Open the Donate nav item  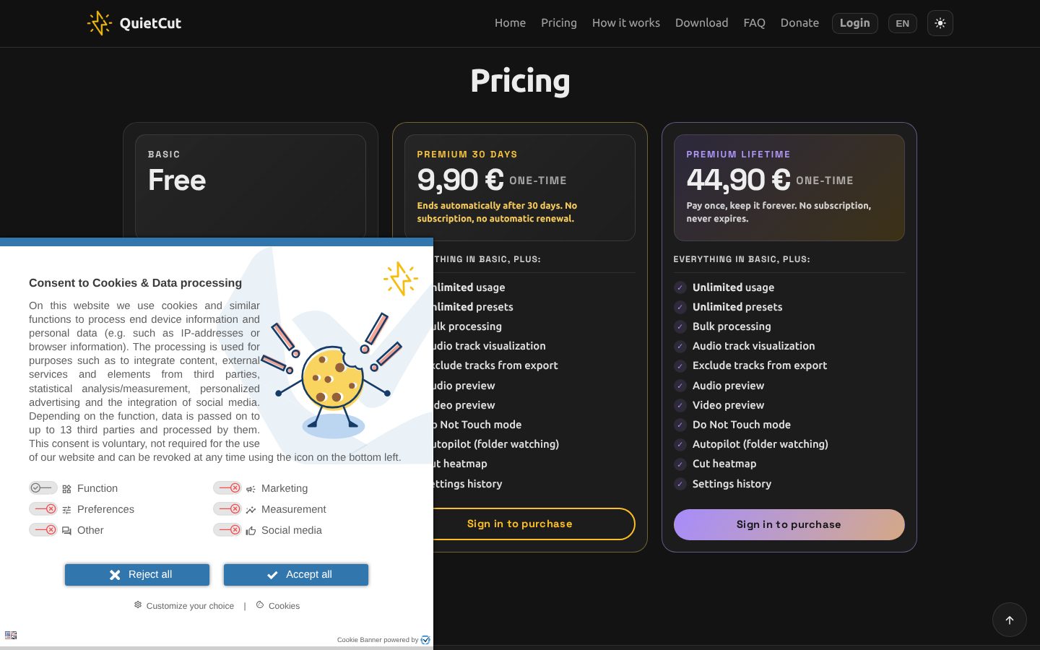799,23
